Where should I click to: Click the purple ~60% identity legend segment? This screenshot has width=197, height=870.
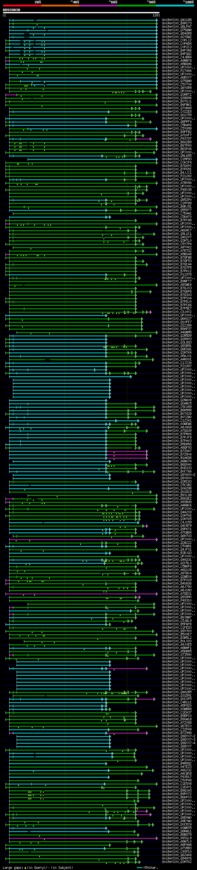click(99, 6)
